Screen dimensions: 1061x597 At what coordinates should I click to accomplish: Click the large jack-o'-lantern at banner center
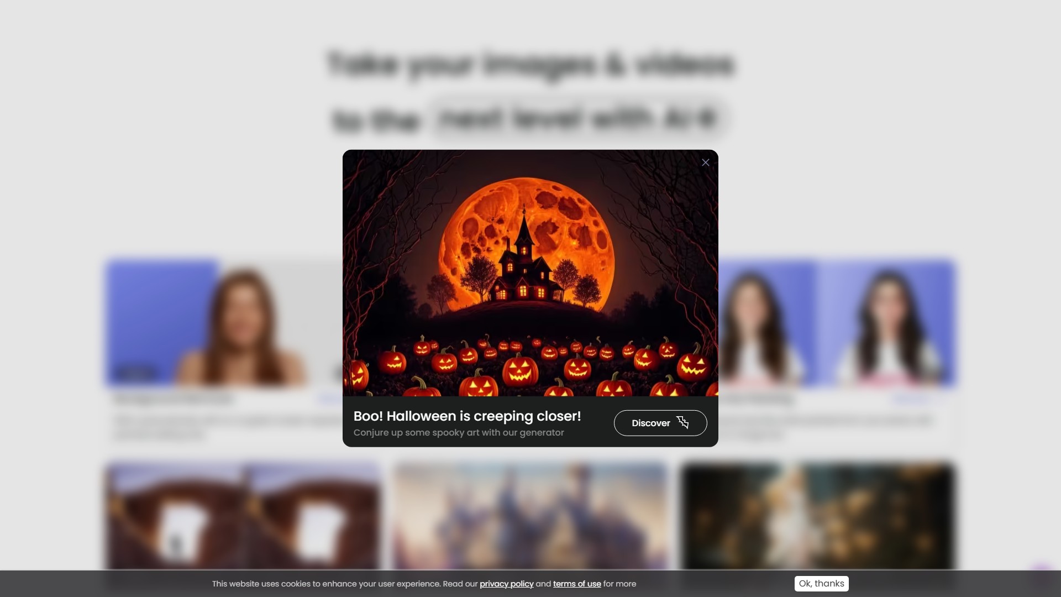tap(519, 370)
